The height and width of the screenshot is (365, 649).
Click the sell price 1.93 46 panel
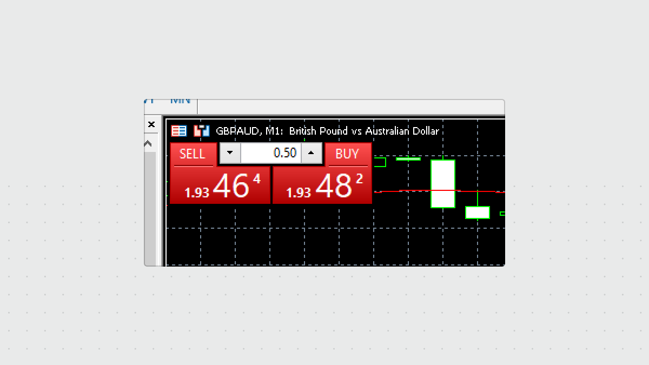[x=220, y=186]
